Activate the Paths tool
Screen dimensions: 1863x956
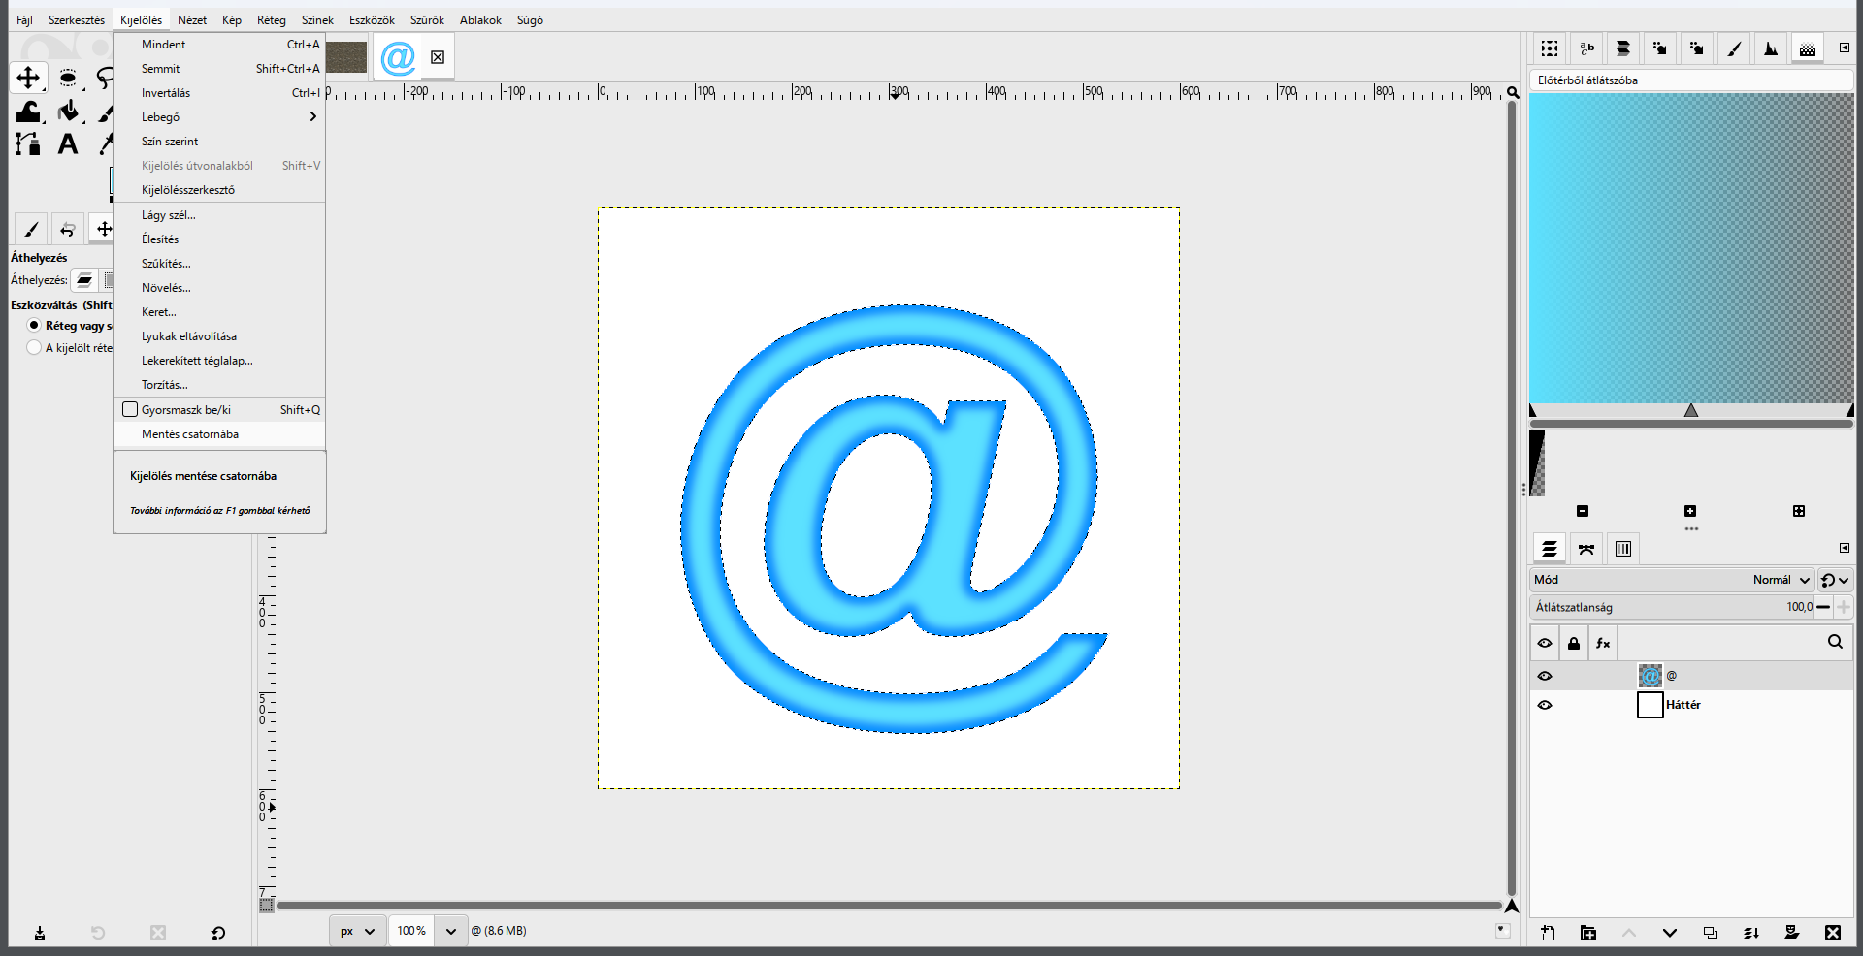point(28,144)
